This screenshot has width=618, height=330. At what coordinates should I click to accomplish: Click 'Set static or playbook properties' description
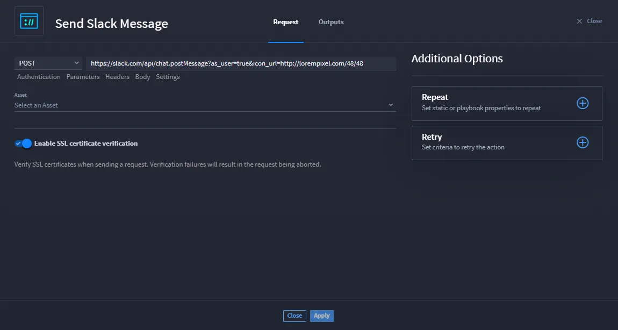(482, 108)
